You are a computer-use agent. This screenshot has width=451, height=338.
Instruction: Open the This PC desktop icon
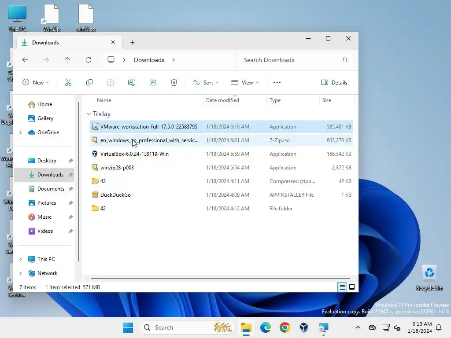pyautogui.click(x=17, y=18)
